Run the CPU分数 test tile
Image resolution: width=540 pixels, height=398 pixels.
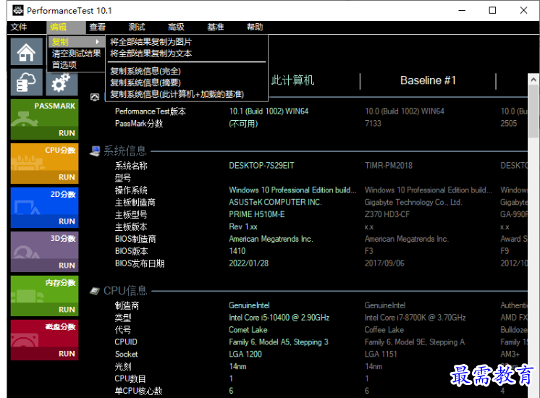point(44,164)
